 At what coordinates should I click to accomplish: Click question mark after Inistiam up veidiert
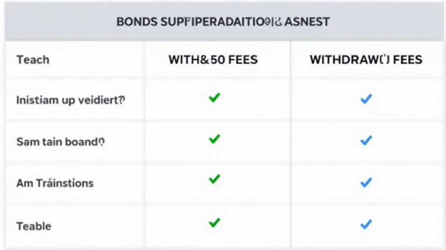tap(122, 100)
